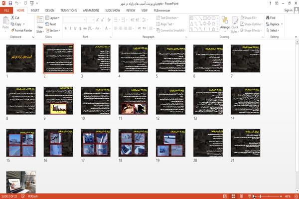Click the Reset slide button
This screenshot has width=299, height=199.
[x=51, y=24]
